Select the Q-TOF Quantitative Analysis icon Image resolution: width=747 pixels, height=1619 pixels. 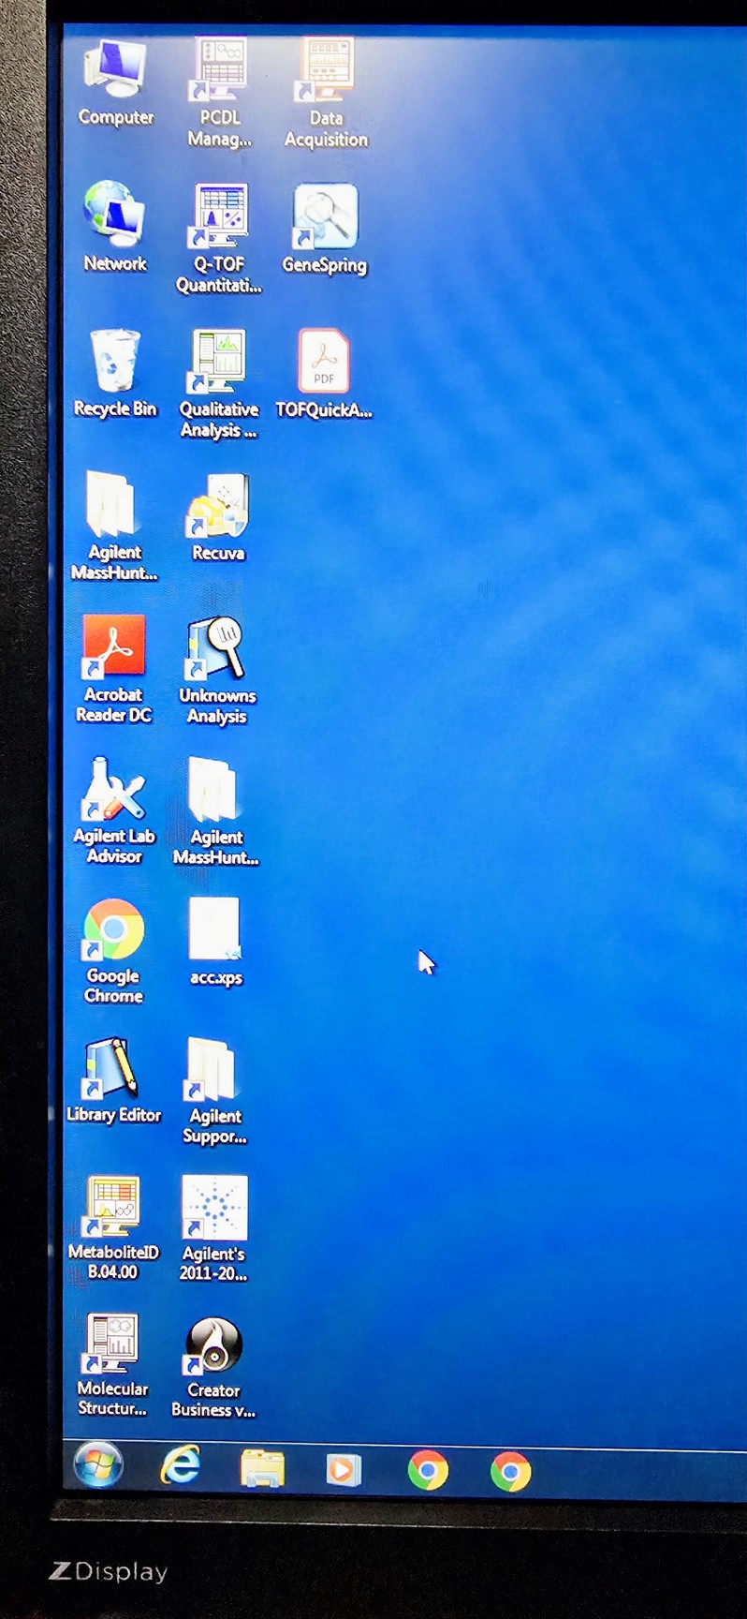click(x=220, y=216)
